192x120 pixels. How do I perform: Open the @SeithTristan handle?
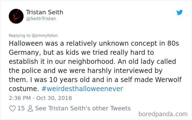click(x=41, y=19)
